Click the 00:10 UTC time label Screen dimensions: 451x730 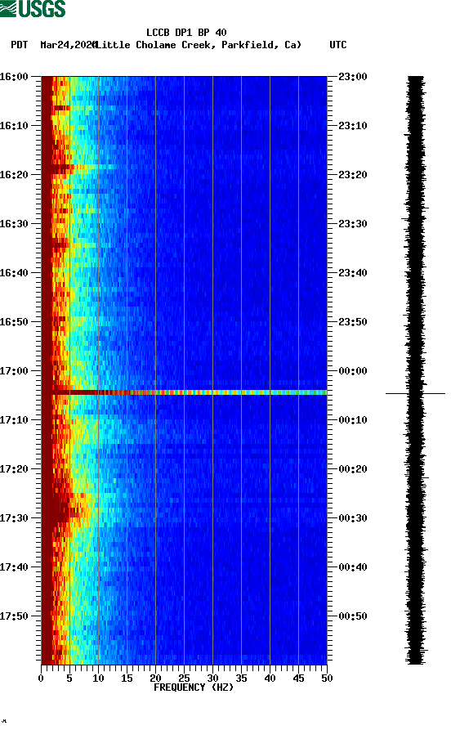pyautogui.click(x=353, y=420)
